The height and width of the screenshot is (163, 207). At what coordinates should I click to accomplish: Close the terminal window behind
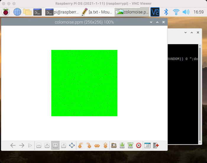point(198,32)
